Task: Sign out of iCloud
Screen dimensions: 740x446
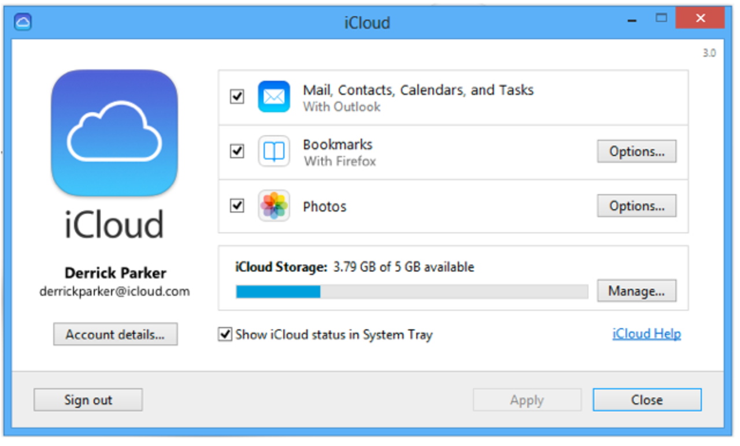Action: pyautogui.click(x=88, y=399)
